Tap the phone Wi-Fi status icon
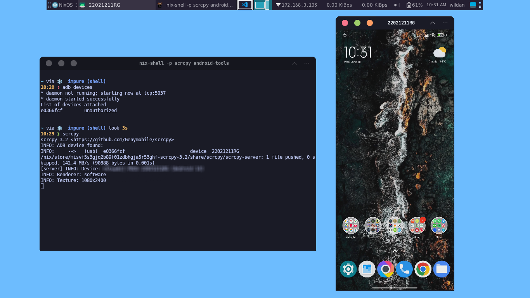 (432, 35)
